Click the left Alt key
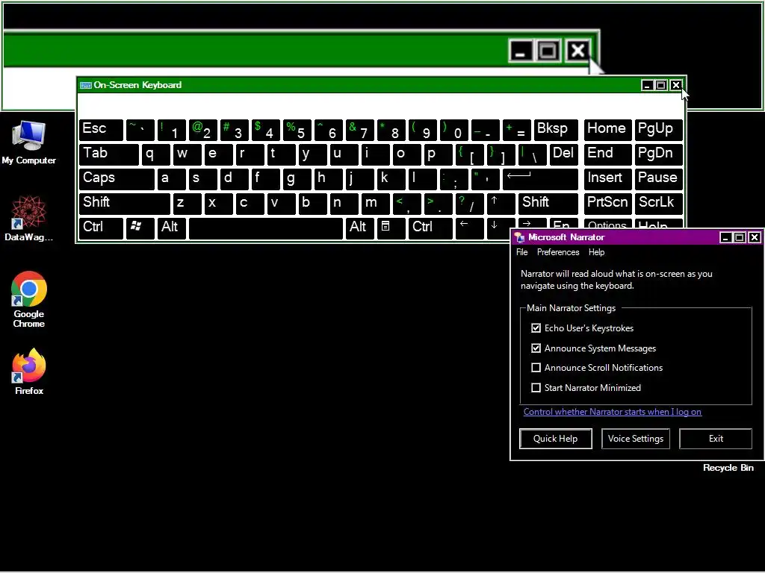Image resolution: width=765 pixels, height=573 pixels. tap(171, 228)
